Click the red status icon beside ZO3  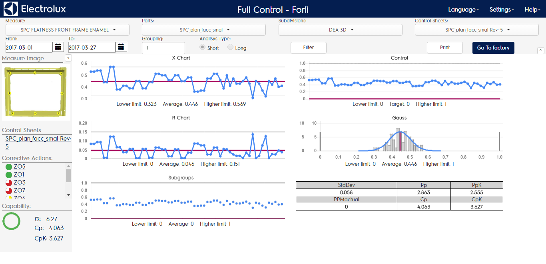(x=9, y=183)
